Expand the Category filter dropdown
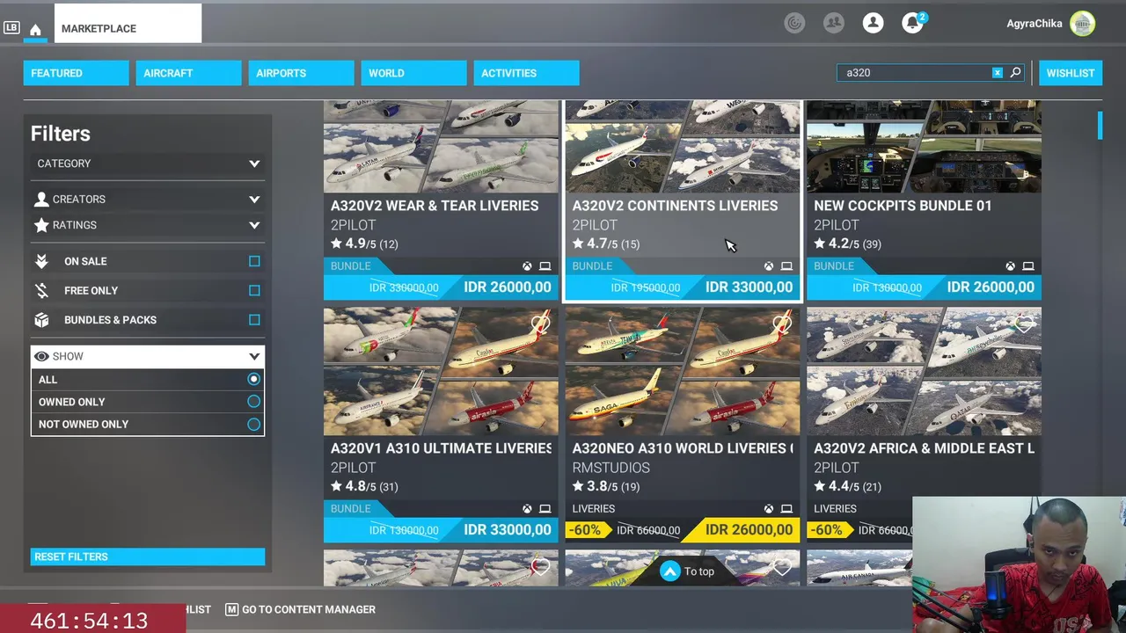 148,164
